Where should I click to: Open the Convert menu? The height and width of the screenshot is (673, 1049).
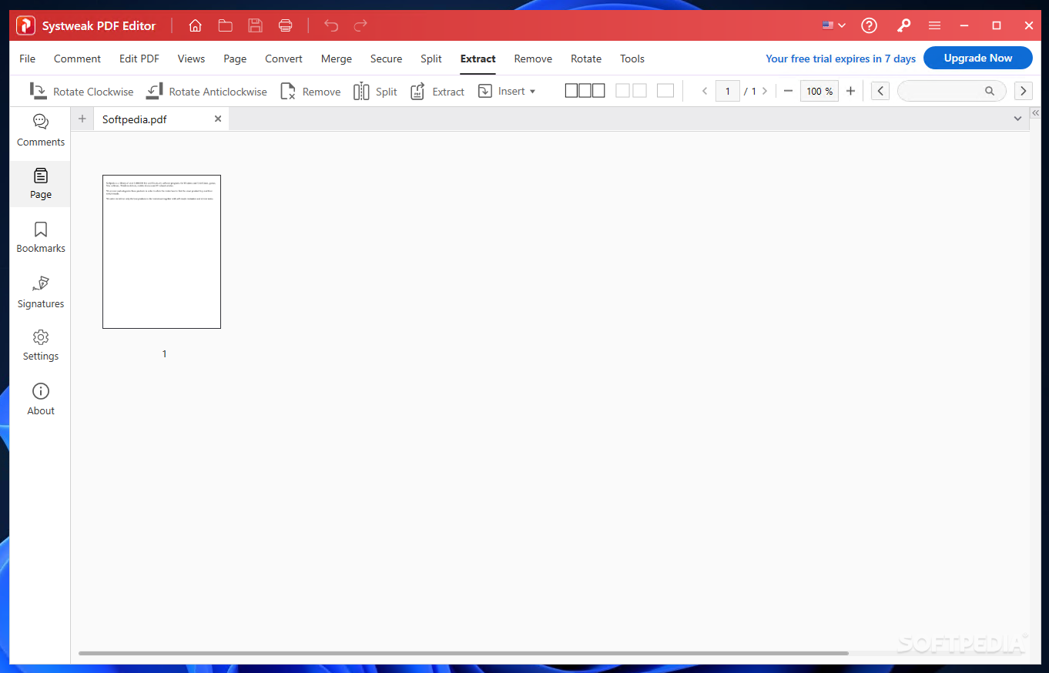[283, 59]
